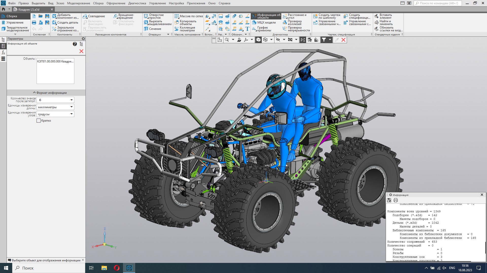The height and width of the screenshot is (273, 487).
Task: Select wireframe cube display mode icon
Action: coord(265,40)
